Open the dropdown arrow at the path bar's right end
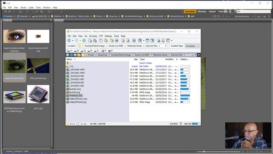Screen dimensions: 273x154 point(195,55)
